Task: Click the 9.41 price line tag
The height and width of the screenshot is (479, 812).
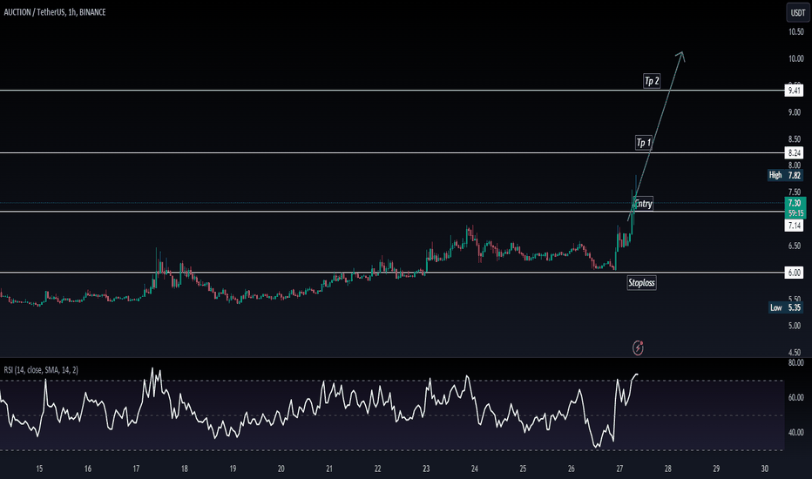Action: [795, 91]
